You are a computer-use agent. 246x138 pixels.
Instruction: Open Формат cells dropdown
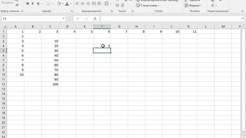point(193,5)
